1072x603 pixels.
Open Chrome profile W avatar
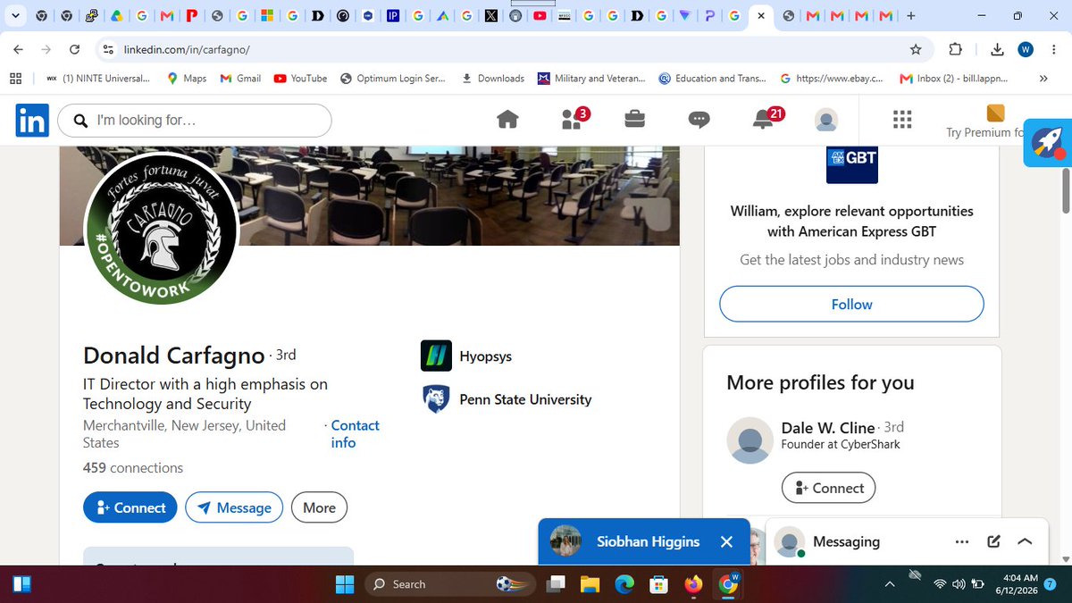pos(1026,49)
